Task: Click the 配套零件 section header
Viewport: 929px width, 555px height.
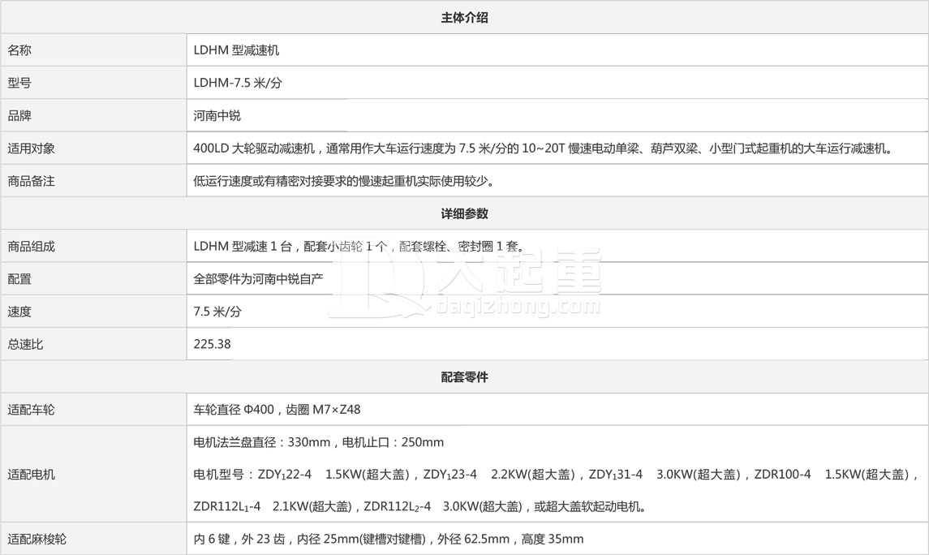Action: pyautogui.click(x=464, y=377)
